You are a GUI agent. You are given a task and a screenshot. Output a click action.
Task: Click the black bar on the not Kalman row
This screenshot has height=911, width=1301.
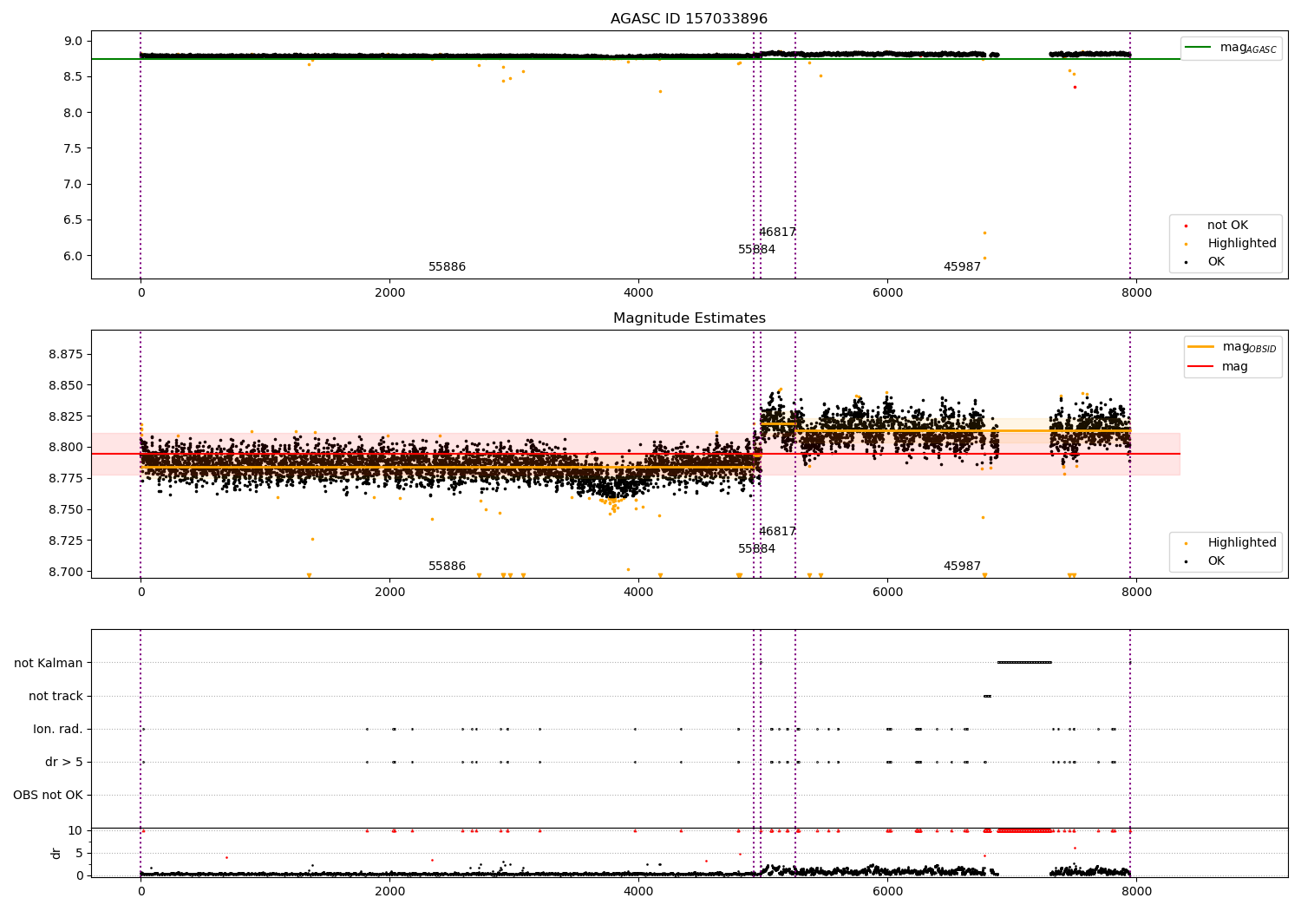pyautogui.click(x=1024, y=663)
